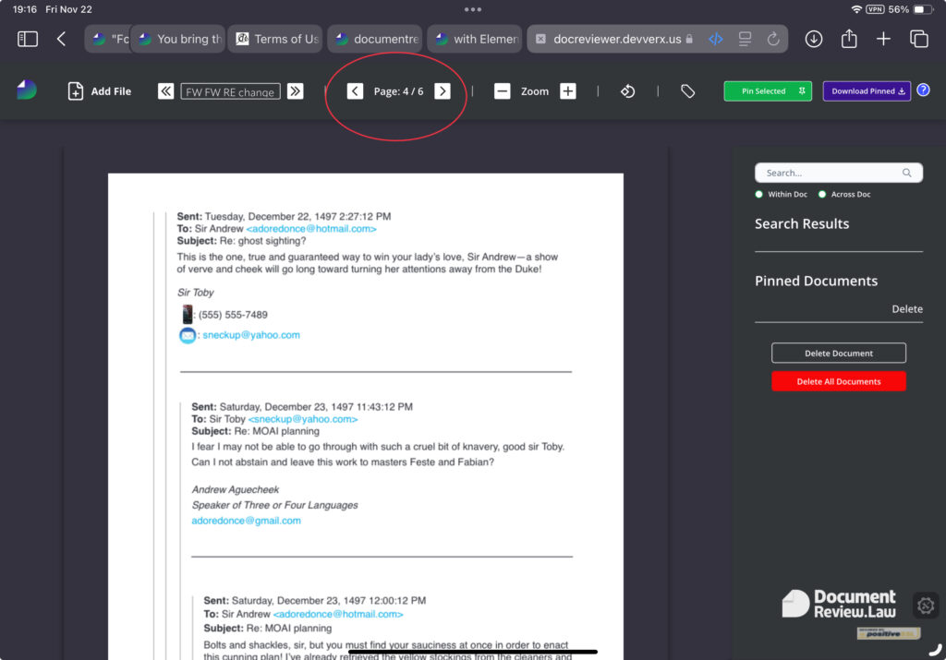Click the Add File icon
The image size is (946, 660).
76,91
